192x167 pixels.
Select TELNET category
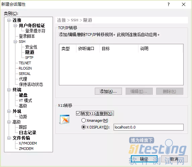point(25,63)
